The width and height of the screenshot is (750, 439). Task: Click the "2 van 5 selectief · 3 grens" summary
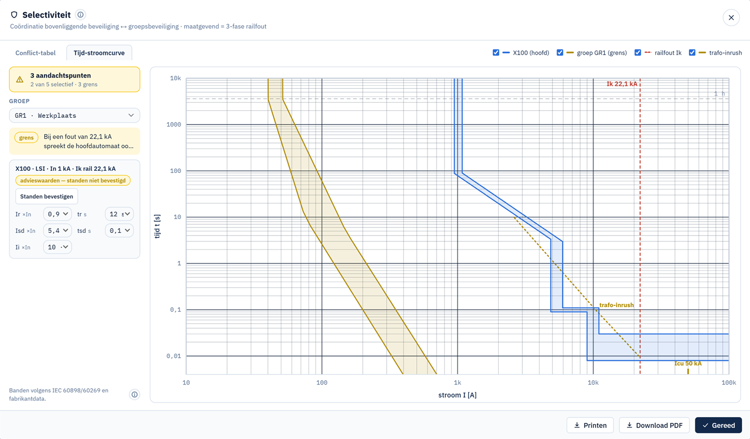pyautogui.click(x=64, y=85)
